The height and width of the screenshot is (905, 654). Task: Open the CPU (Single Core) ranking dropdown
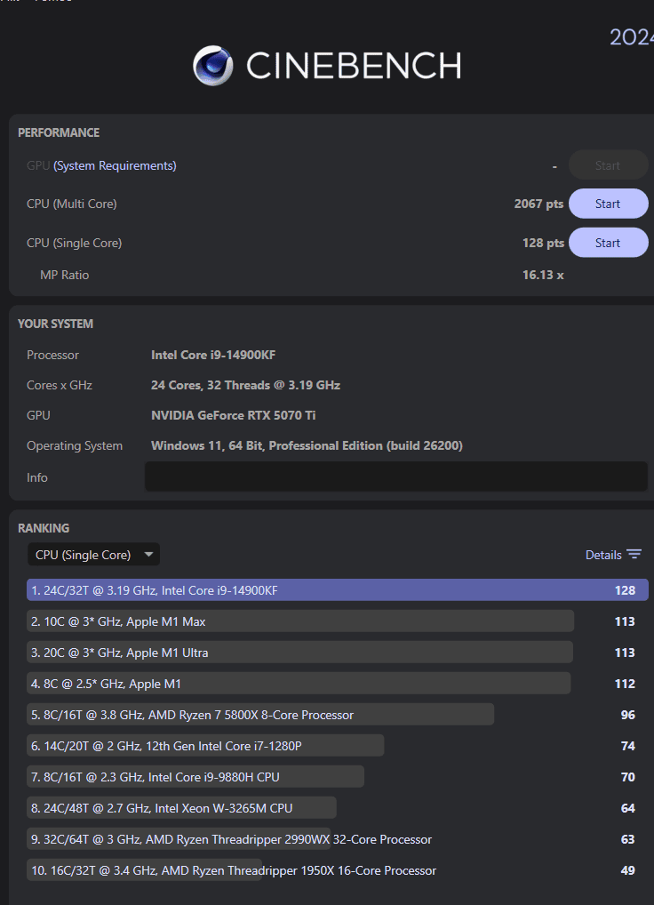point(93,555)
